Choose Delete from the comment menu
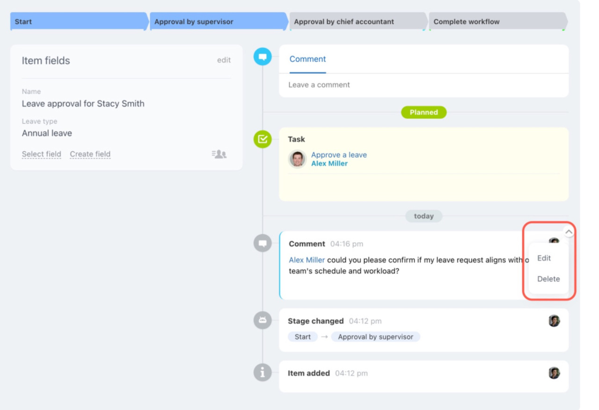Screen dimensions: 599x410 (548, 279)
